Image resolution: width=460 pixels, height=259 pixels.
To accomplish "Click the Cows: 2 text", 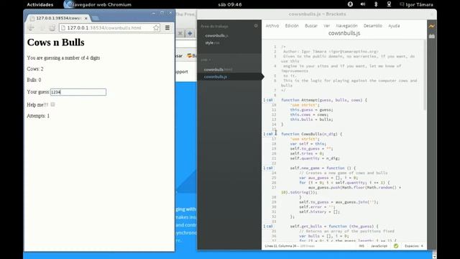I will [x=35, y=69].
